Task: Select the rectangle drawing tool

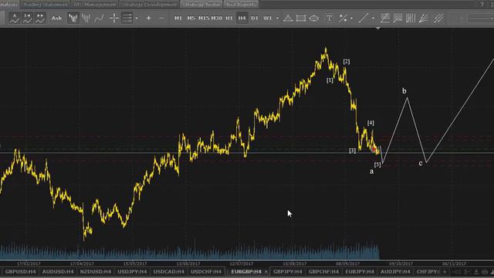Action: coord(301,18)
